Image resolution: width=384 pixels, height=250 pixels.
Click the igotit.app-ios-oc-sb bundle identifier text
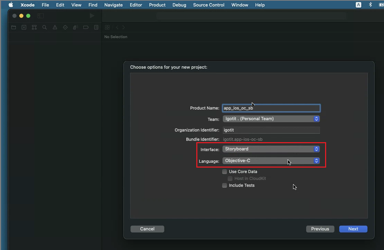coord(243,139)
